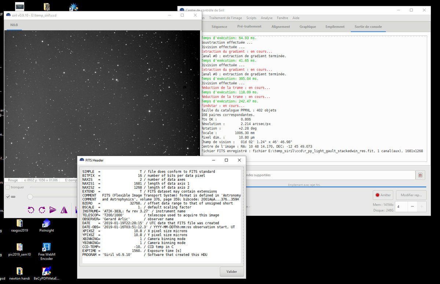Open the newton handi desktop folder
Image resolution: width=440 pixels, height=284 pixels.
[19, 273]
